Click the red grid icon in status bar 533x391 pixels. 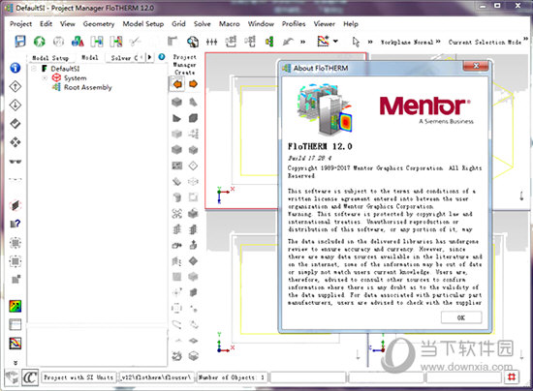512,376
